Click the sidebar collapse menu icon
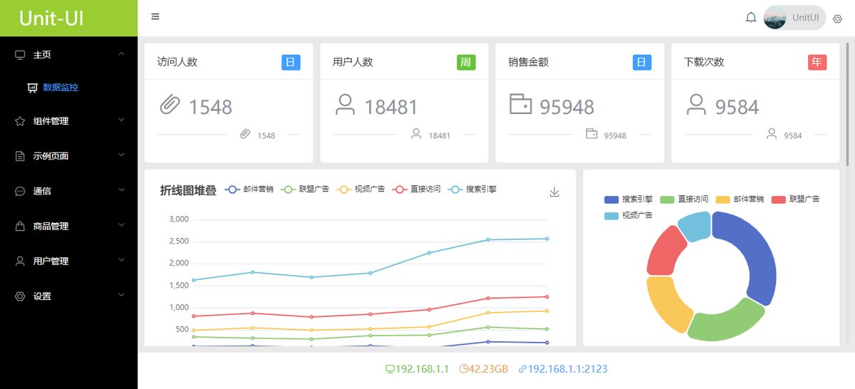Image resolution: width=855 pixels, height=389 pixels. (x=155, y=17)
